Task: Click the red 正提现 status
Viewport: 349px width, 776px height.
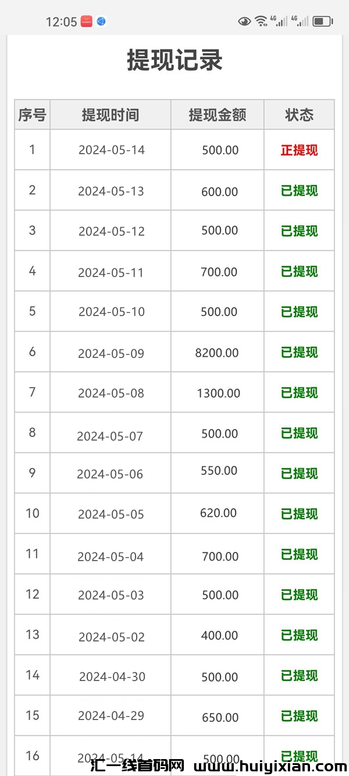Action: [x=299, y=150]
